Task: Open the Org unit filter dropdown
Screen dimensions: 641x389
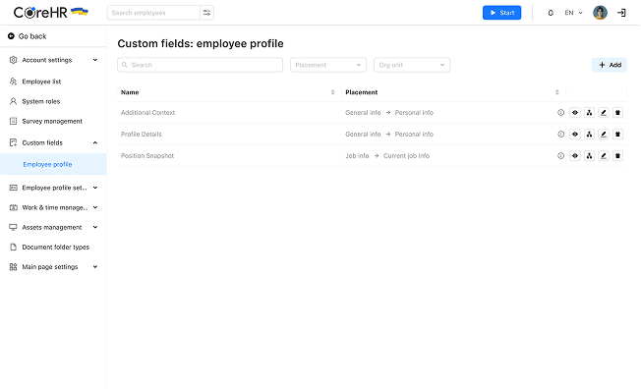Action: tap(412, 65)
